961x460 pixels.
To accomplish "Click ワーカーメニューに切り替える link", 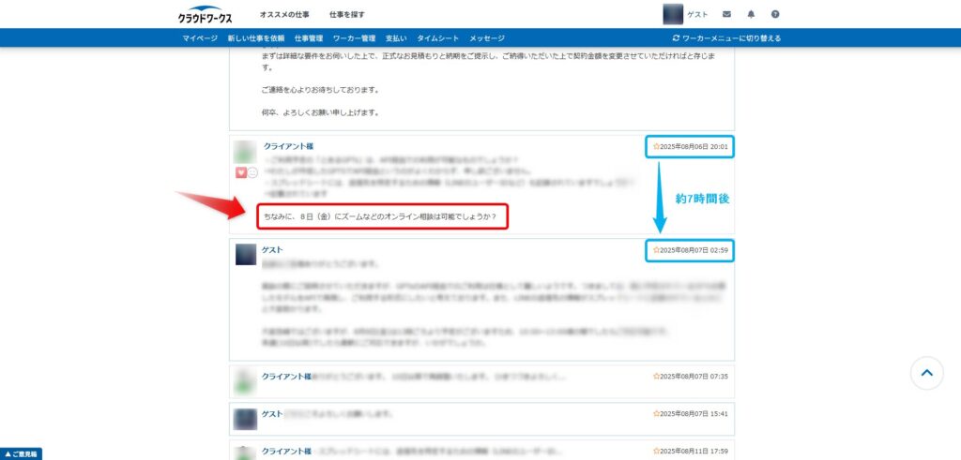I will click(x=726, y=38).
